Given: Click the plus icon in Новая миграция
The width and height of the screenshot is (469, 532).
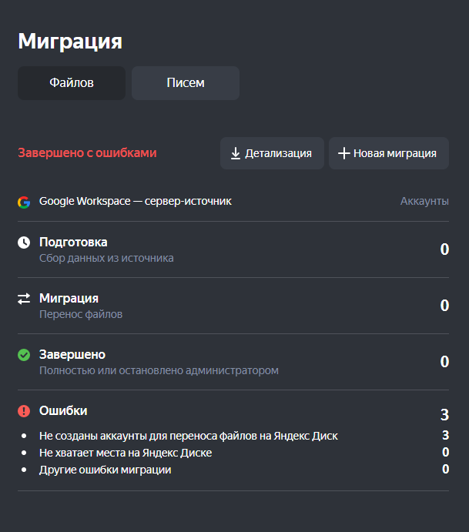Looking at the screenshot, I should pyautogui.click(x=343, y=153).
